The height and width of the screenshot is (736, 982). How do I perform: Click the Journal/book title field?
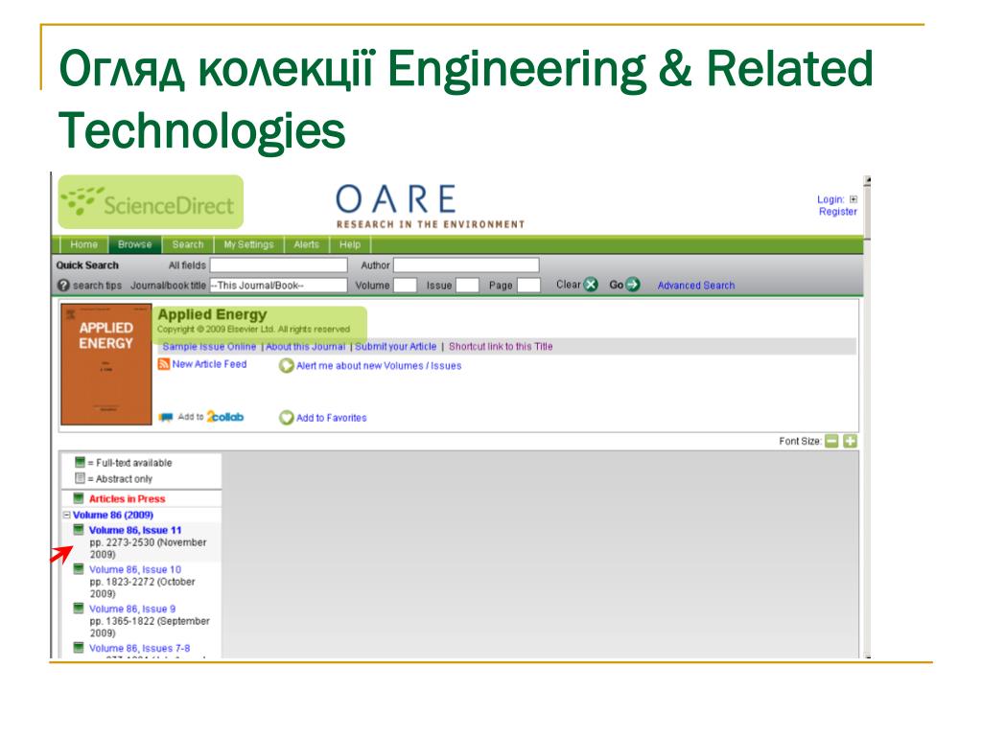tap(278, 286)
